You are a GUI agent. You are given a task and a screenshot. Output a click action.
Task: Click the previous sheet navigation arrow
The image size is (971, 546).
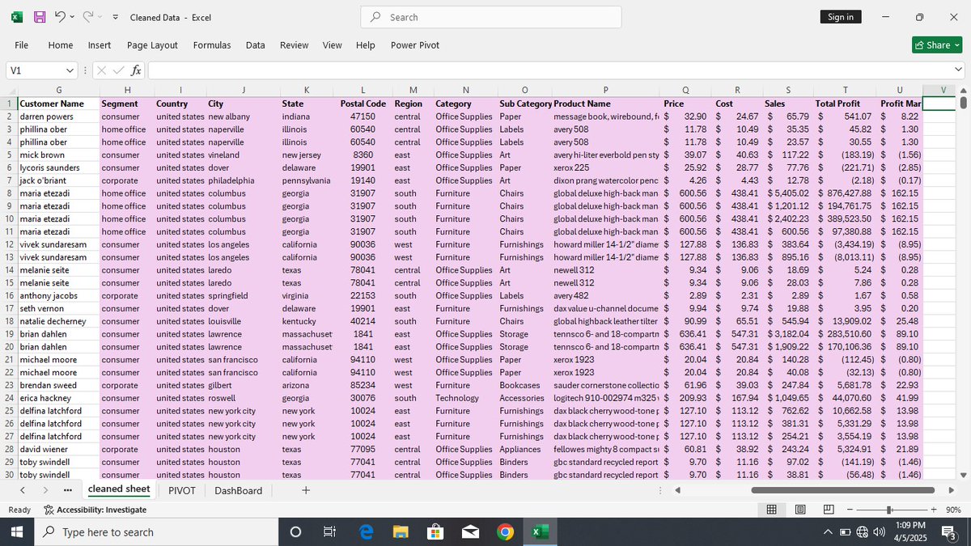[x=22, y=490]
